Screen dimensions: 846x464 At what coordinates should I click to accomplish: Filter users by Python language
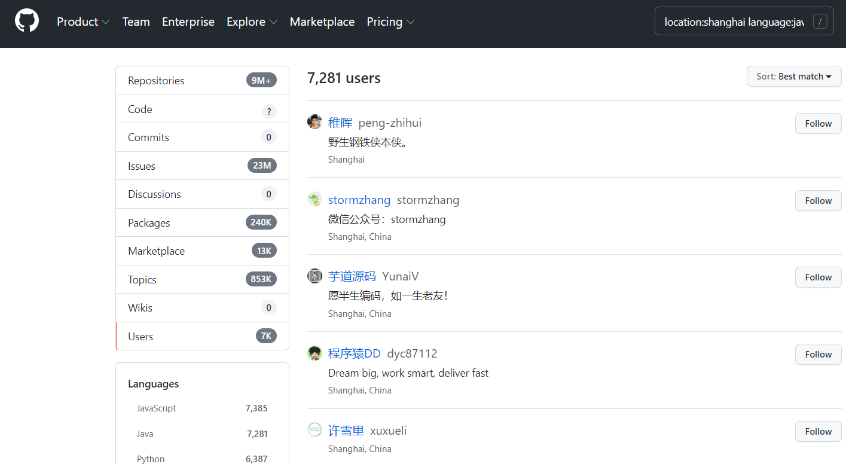202,459
